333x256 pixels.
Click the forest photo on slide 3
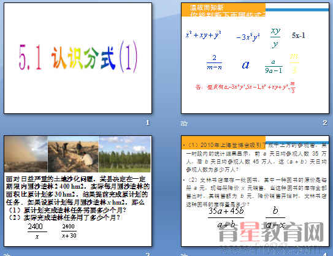point(125,154)
